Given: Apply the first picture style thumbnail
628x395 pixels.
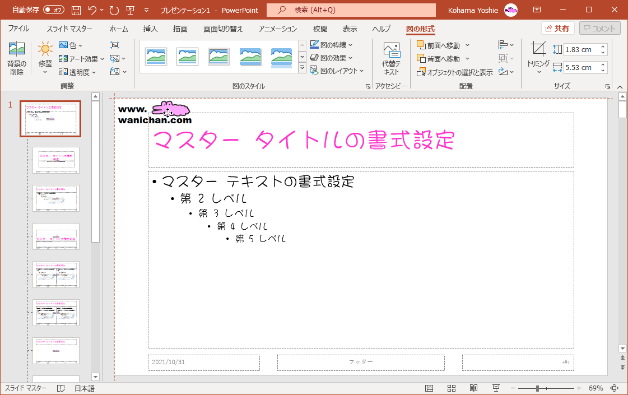Looking at the screenshot, I should 156,57.
